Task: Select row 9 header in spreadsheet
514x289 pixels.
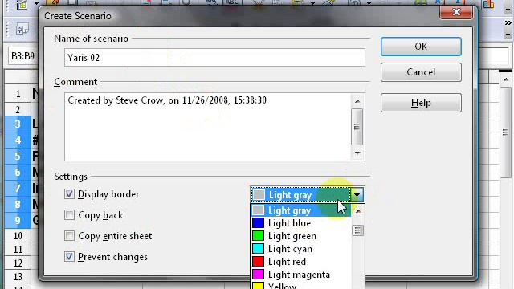Action: (18, 220)
